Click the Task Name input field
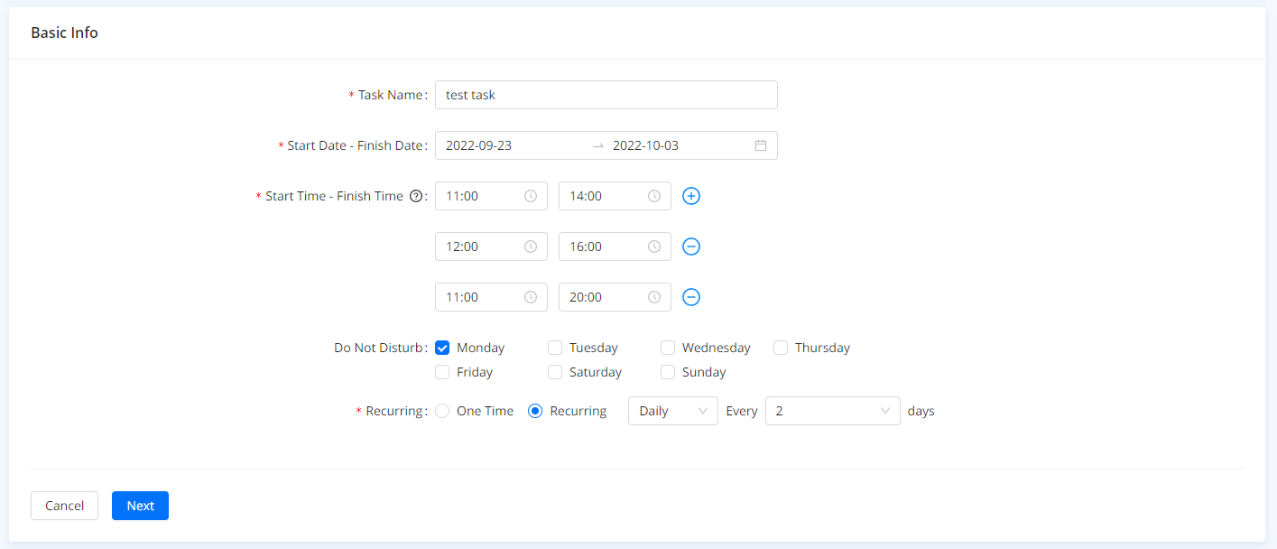1277x549 pixels. pyautogui.click(x=606, y=95)
